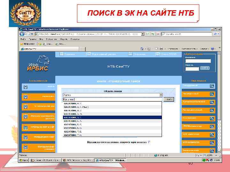The image size is (230, 172).
Task: Open the search area dropdown (Автор)
Action: click(161, 95)
